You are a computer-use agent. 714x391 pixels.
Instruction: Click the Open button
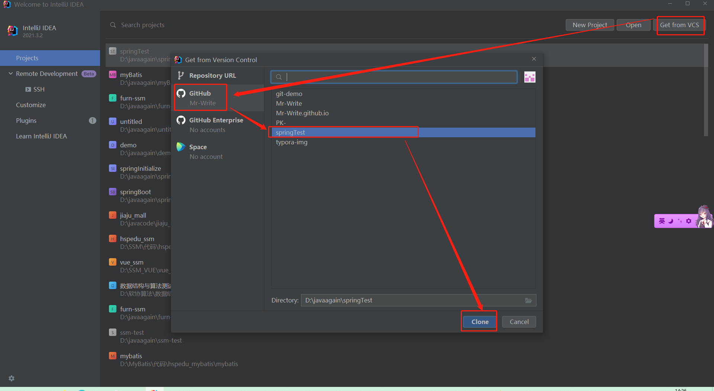click(x=633, y=25)
